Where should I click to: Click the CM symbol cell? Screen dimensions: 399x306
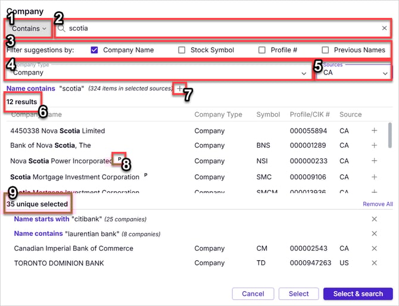point(262,248)
